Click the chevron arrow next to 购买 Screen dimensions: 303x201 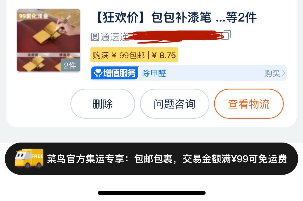point(283,73)
